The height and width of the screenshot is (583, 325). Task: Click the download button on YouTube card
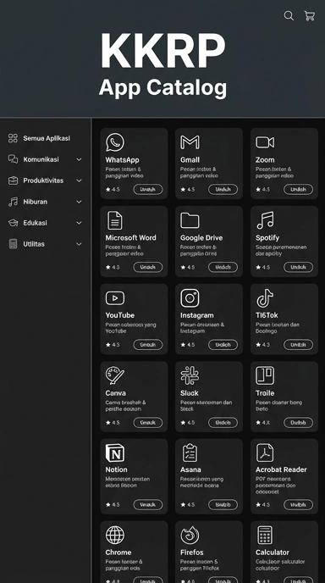148,345
